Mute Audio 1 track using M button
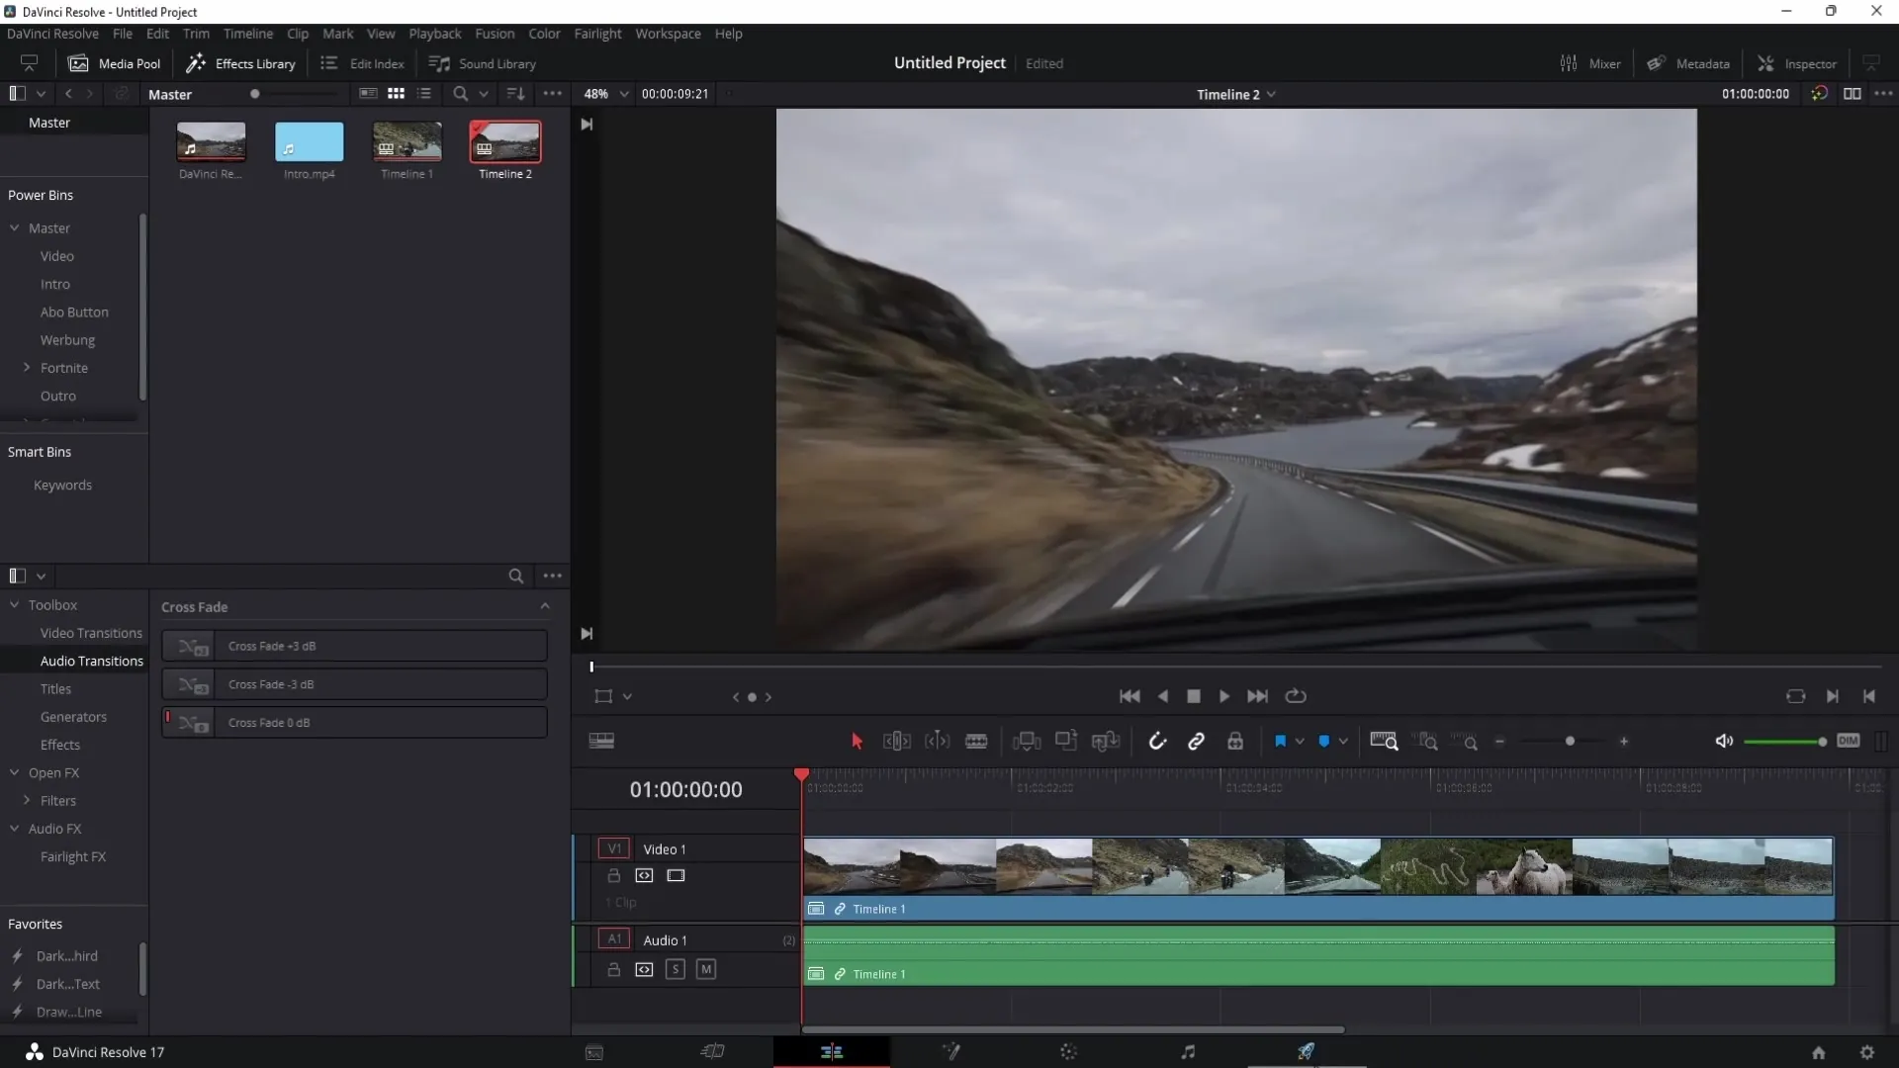Image resolution: width=1899 pixels, height=1068 pixels. coord(705,969)
